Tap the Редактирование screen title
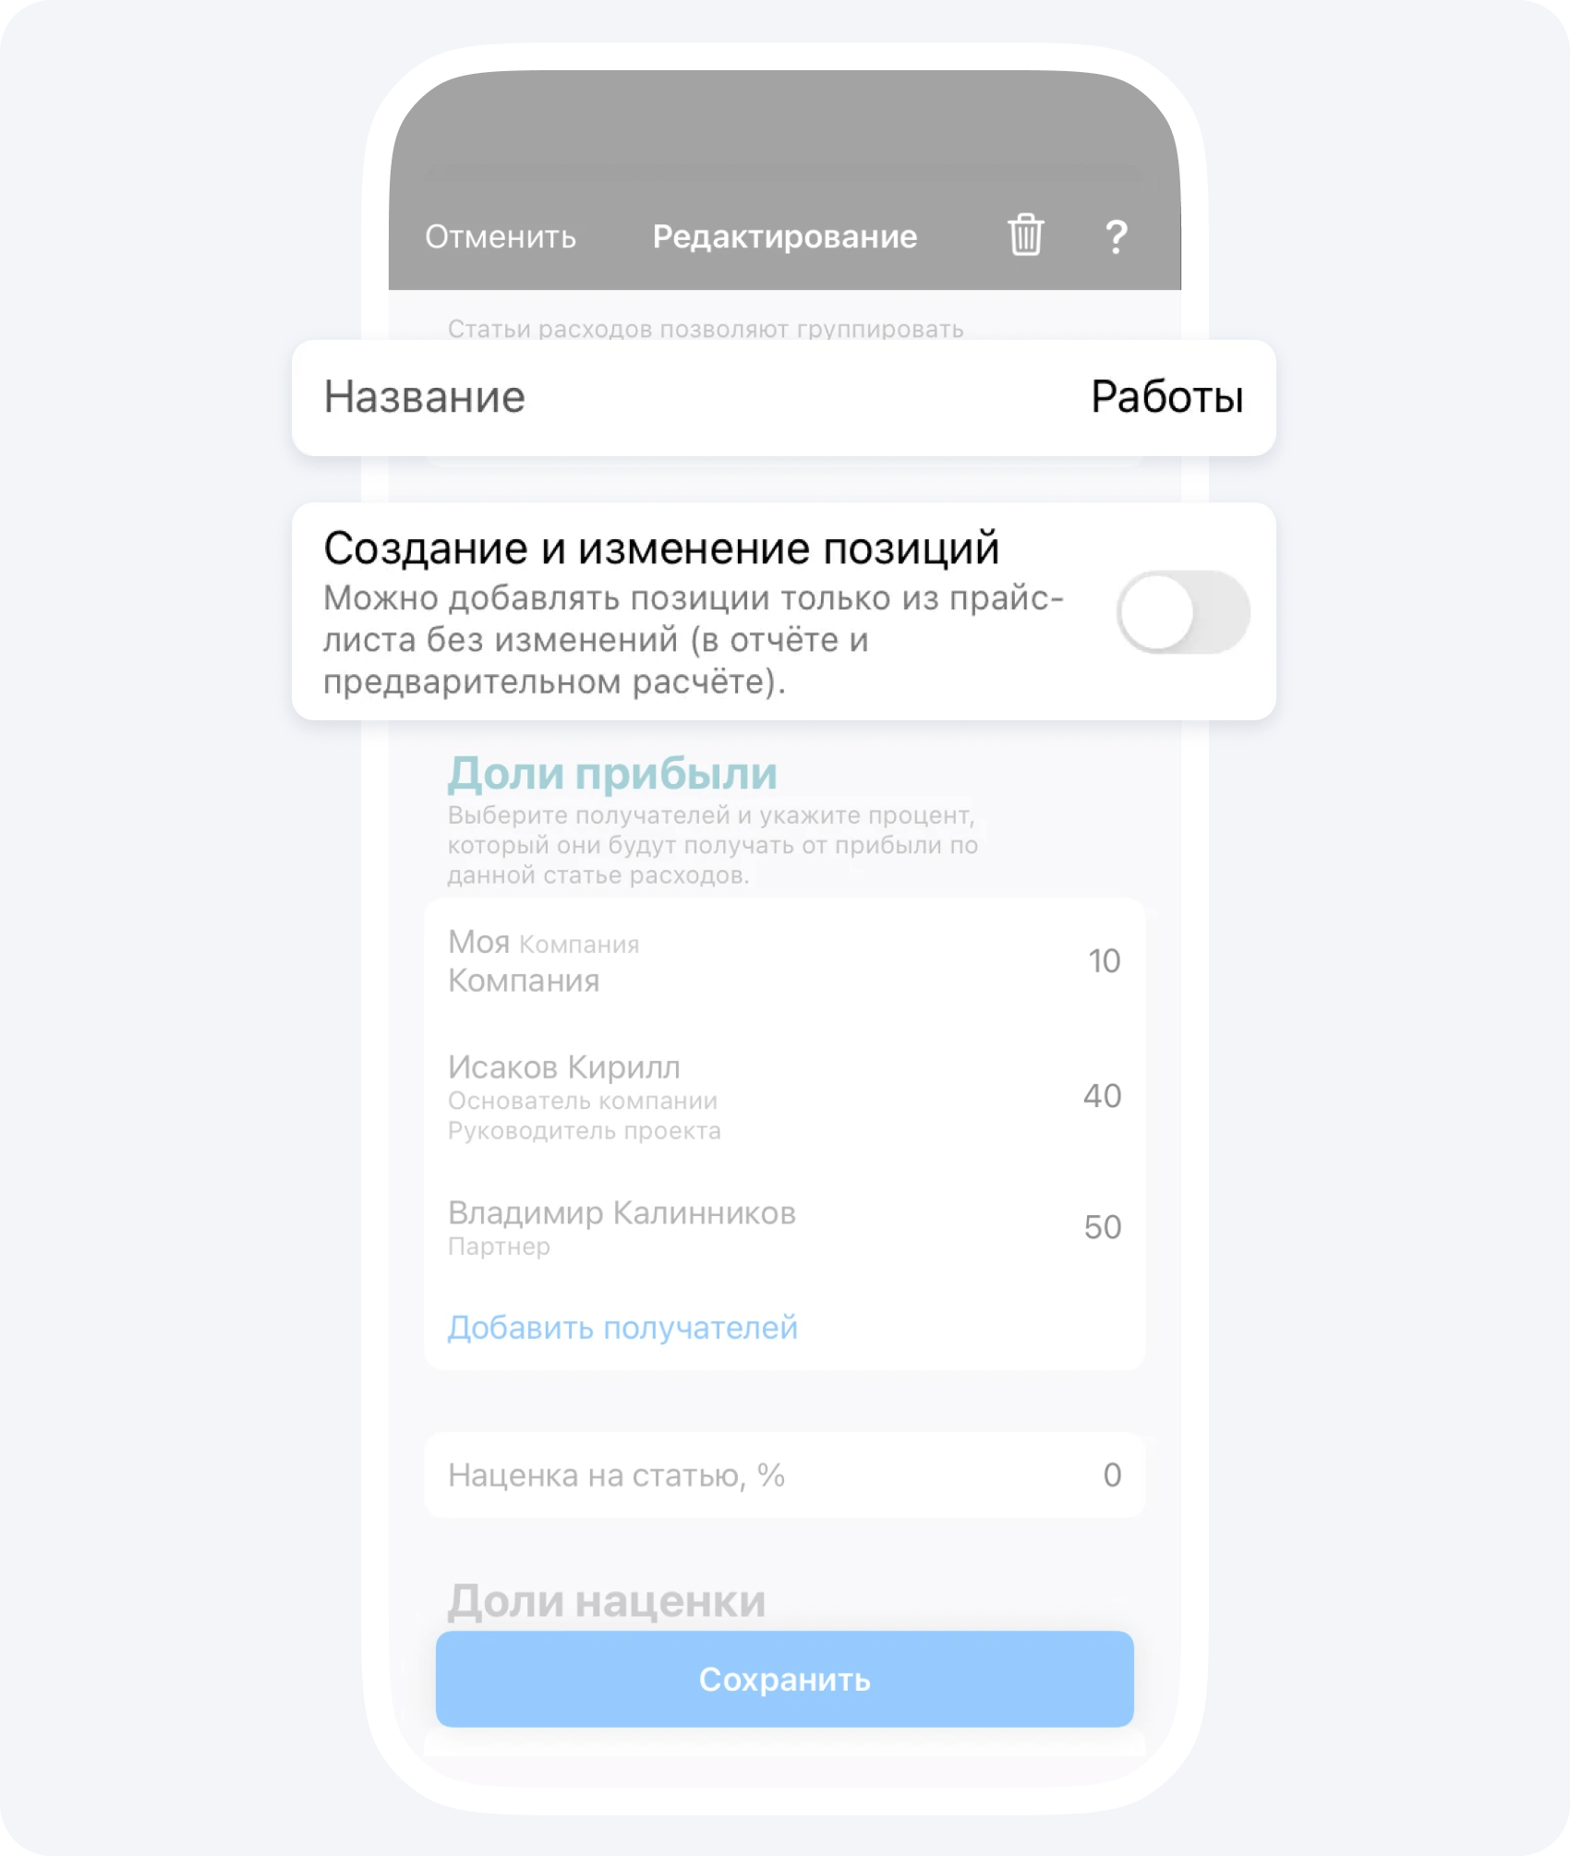Image resolution: width=1570 pixels, height=1856 pixels. [x=785, y=236]
